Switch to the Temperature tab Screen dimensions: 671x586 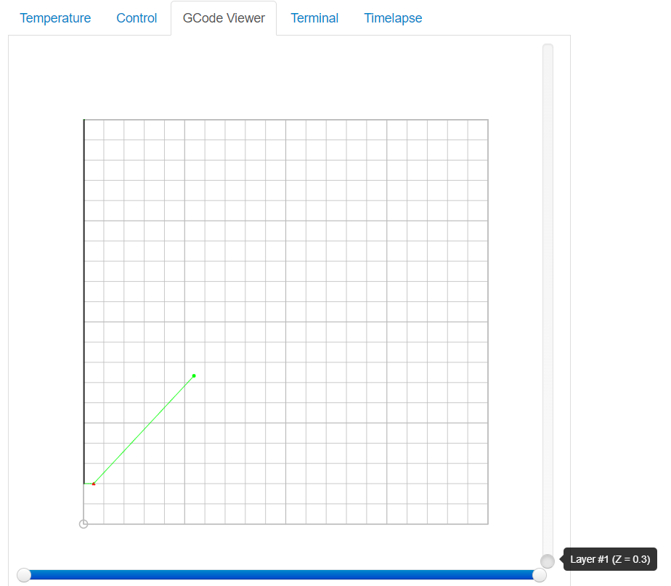(55, 17)
